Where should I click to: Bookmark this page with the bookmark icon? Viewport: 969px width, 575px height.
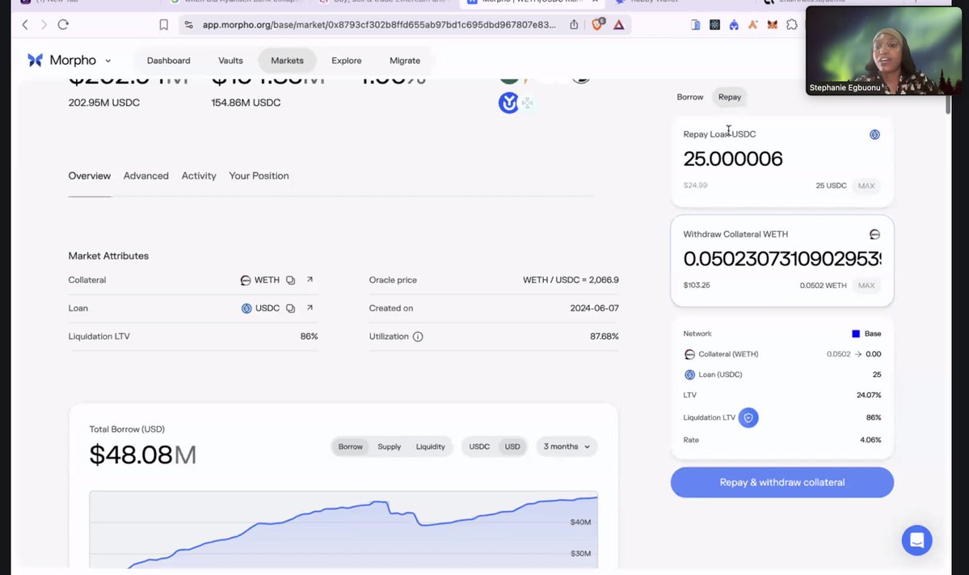[x=164, y=25]
